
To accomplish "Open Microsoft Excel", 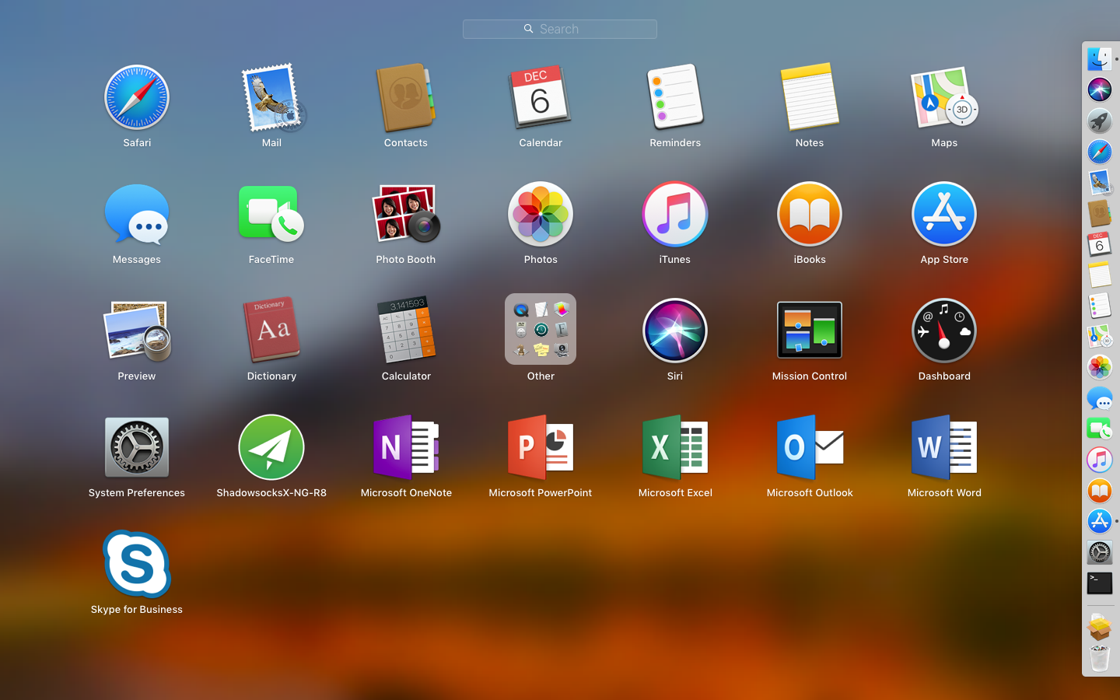I will [x=675, y=447].
